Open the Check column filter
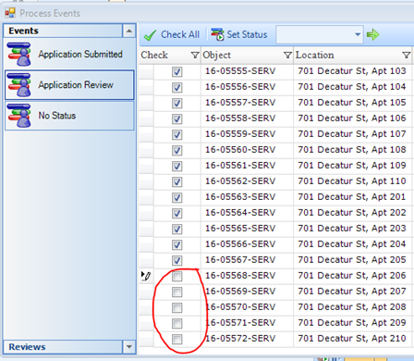This screenshot has width=414, height=361. point(195,56)
